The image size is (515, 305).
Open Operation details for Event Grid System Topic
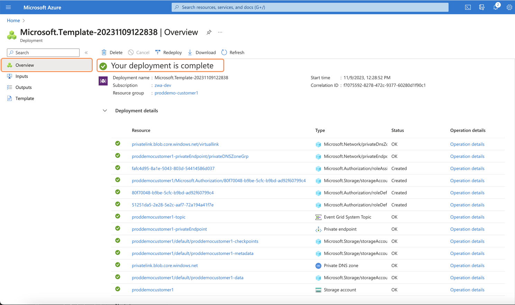coord(467,217)
